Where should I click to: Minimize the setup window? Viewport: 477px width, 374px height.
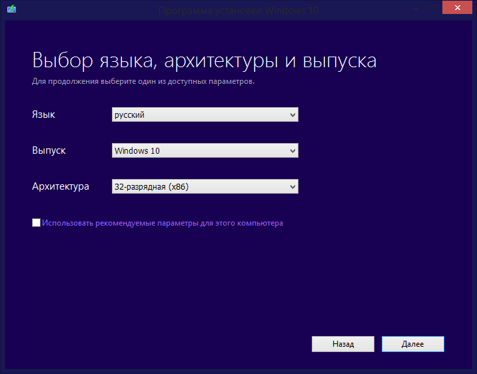coord(416,9)
